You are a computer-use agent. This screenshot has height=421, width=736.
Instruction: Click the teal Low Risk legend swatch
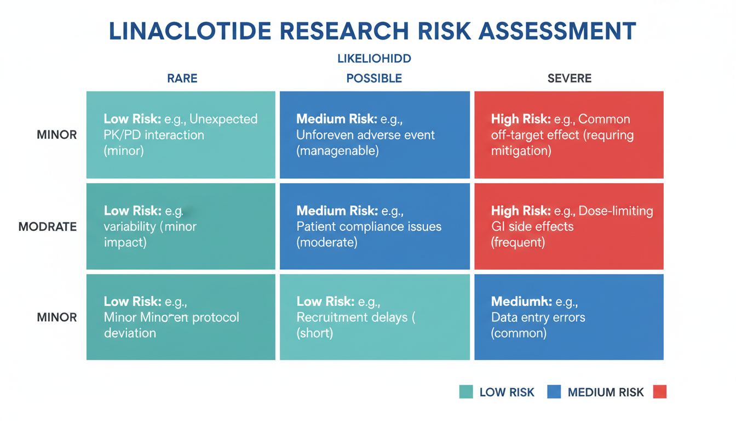point(466,391)
